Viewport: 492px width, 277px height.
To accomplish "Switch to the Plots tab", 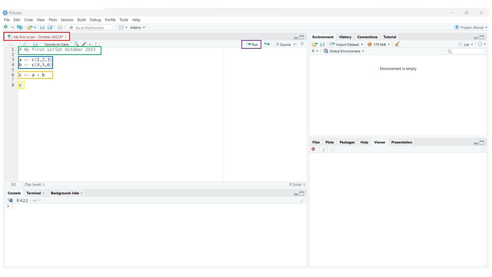I will coord(329,142).
